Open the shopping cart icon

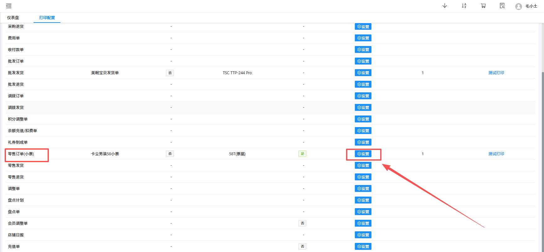point(483,6)
